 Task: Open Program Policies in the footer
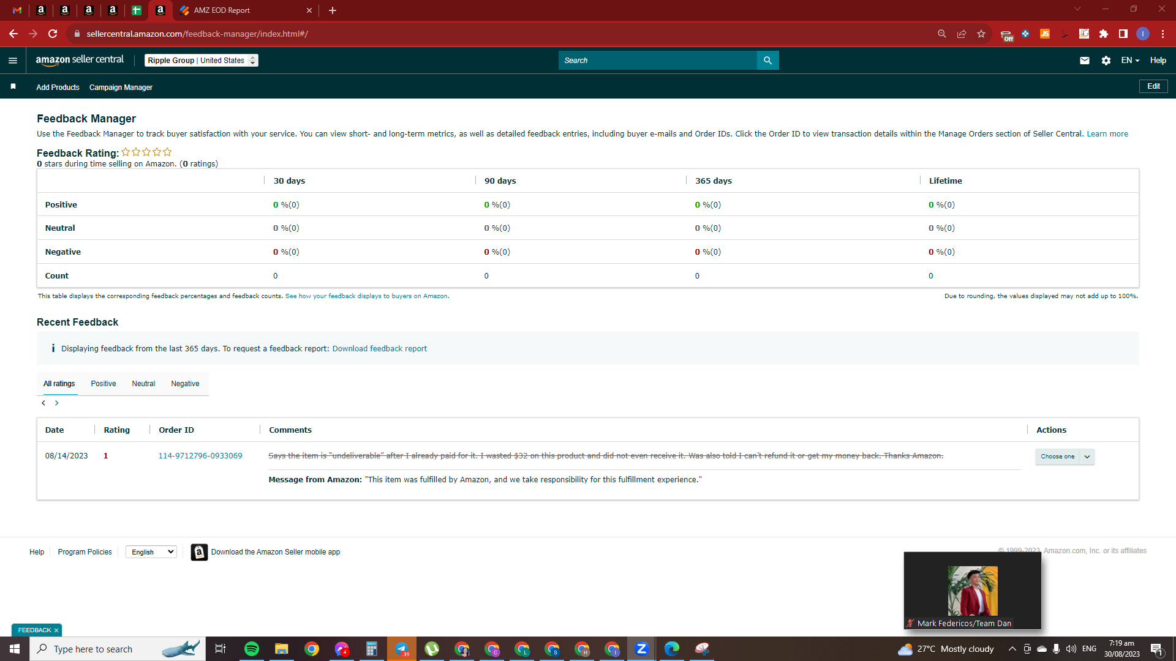pyautogui.click(x=85, y=552)
